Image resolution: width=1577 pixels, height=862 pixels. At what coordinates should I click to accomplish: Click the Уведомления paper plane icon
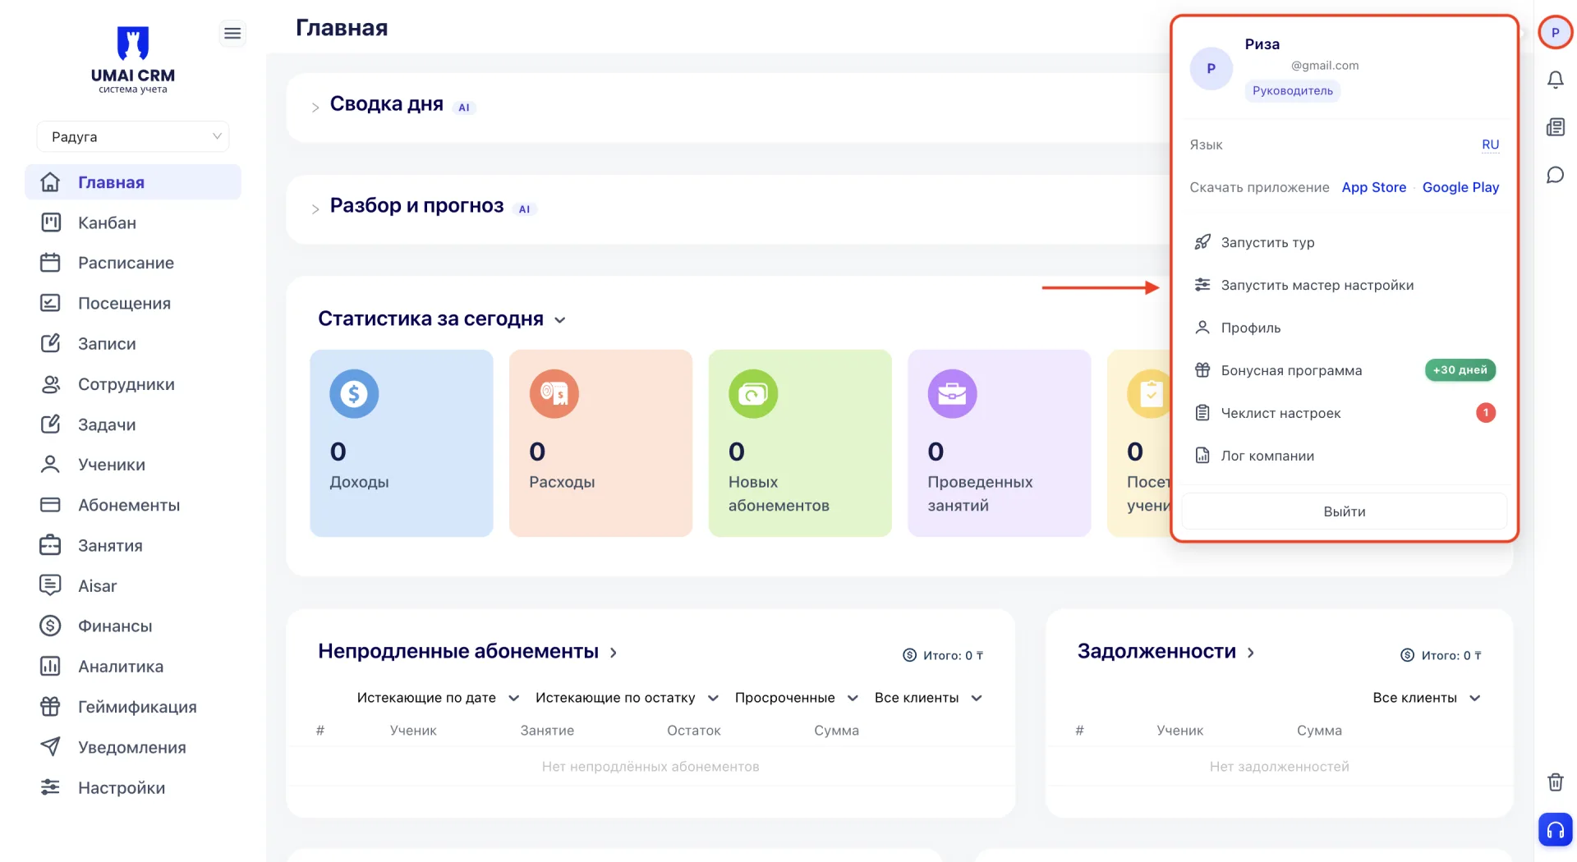click(50, 746)
